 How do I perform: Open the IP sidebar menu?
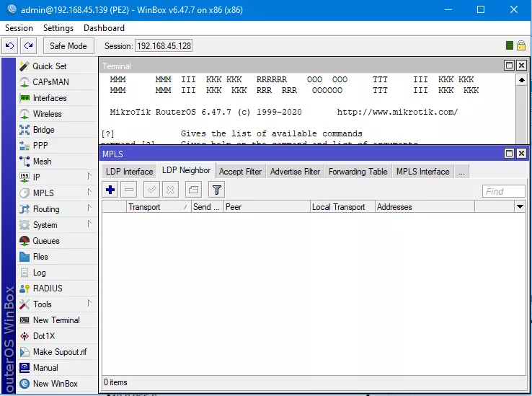click(x=57, y=177)
